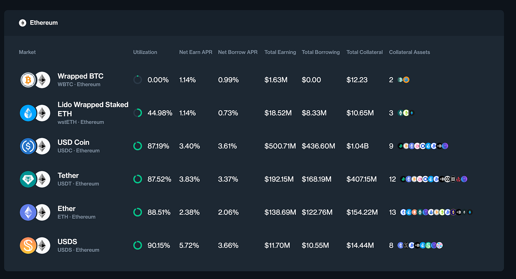Click collateral count 12 in Tether row
Screen dimensions: 516x279
pyautogui.click(x=393, y=179)
